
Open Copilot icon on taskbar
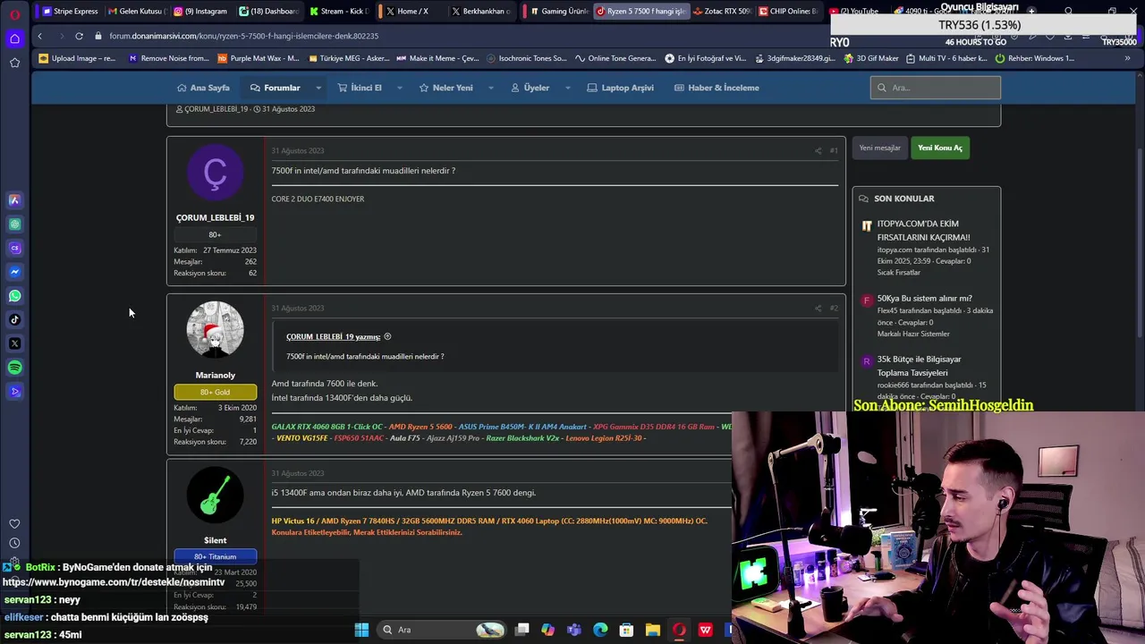tap(547, 630)
